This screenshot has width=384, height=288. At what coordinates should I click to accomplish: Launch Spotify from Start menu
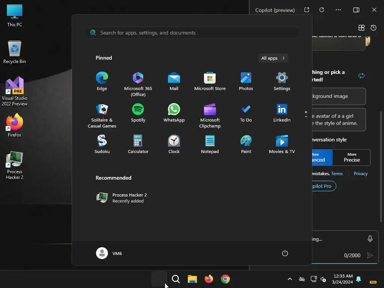tap(138, 112)
